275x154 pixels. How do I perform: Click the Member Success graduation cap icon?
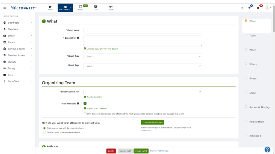[5, 55]
